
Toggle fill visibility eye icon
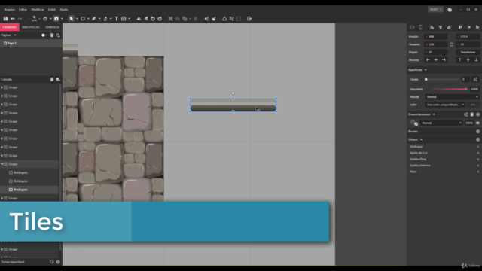click(477, 123)
